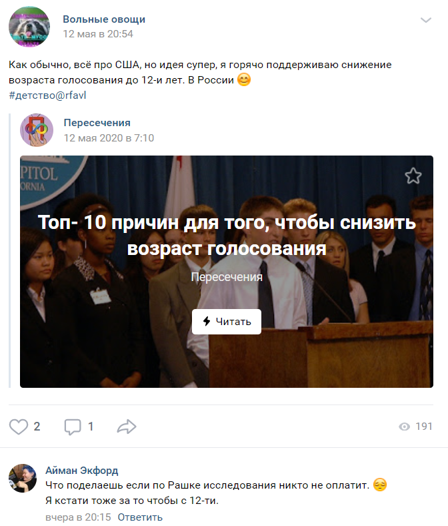
Task: Click hashtag #детство@rfavl
Action: [x=47, y=95]
